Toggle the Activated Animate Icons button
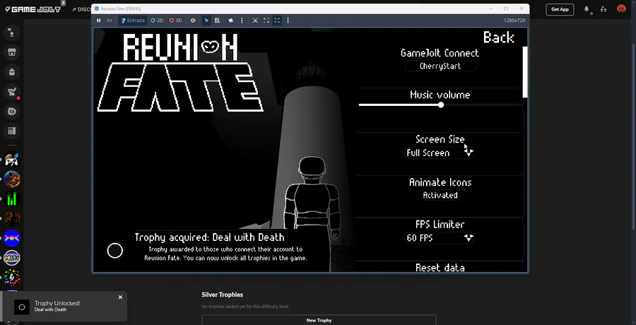The image size is (636, 325). point(440,195)
